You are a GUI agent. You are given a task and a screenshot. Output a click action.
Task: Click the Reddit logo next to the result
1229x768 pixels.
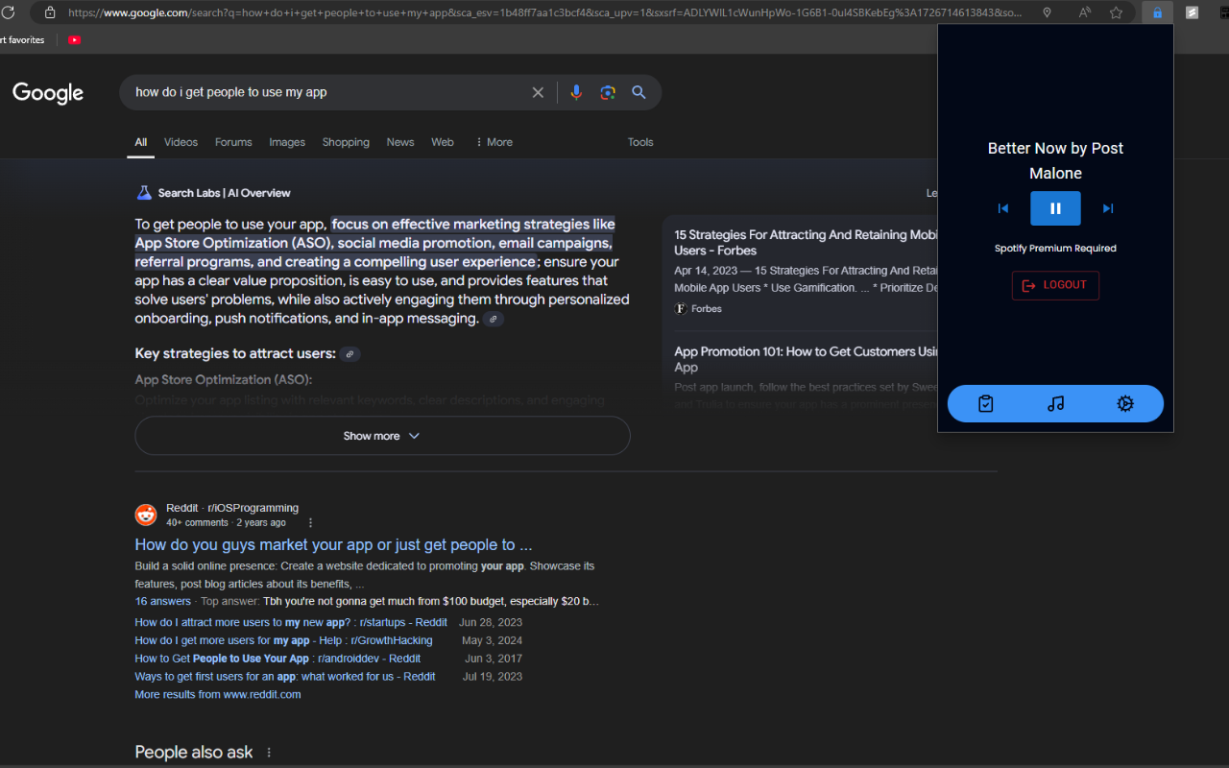(145, 514)
